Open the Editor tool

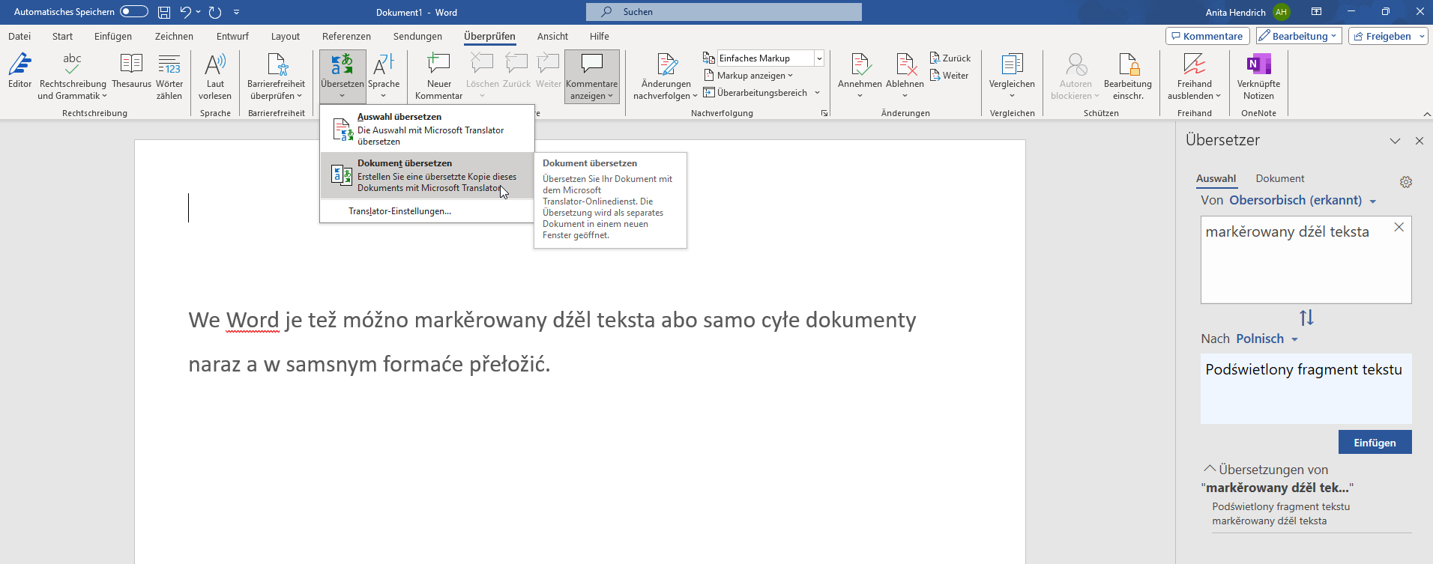(19, 72)
